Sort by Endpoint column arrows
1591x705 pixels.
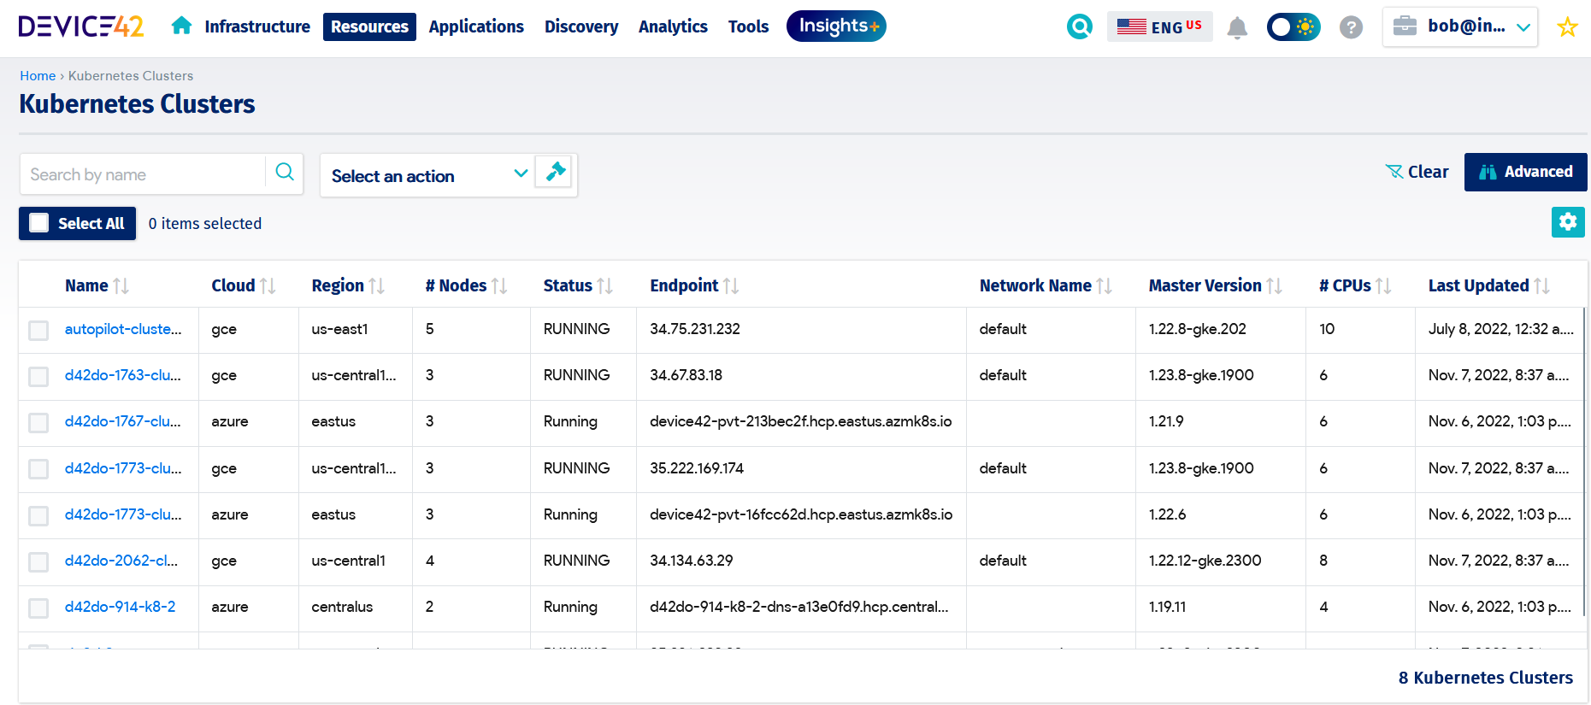[x=731, y=285]
